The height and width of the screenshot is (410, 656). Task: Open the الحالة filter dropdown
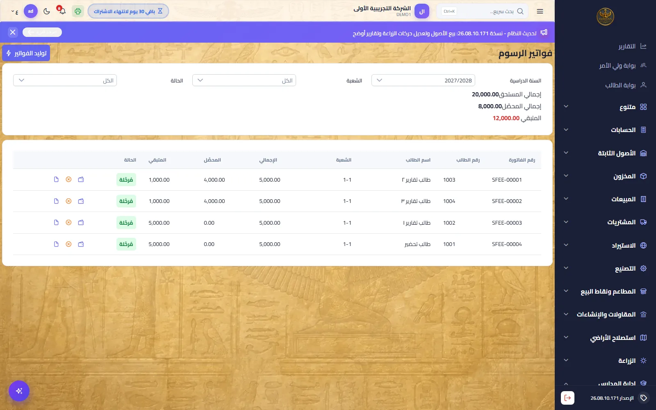65,80
